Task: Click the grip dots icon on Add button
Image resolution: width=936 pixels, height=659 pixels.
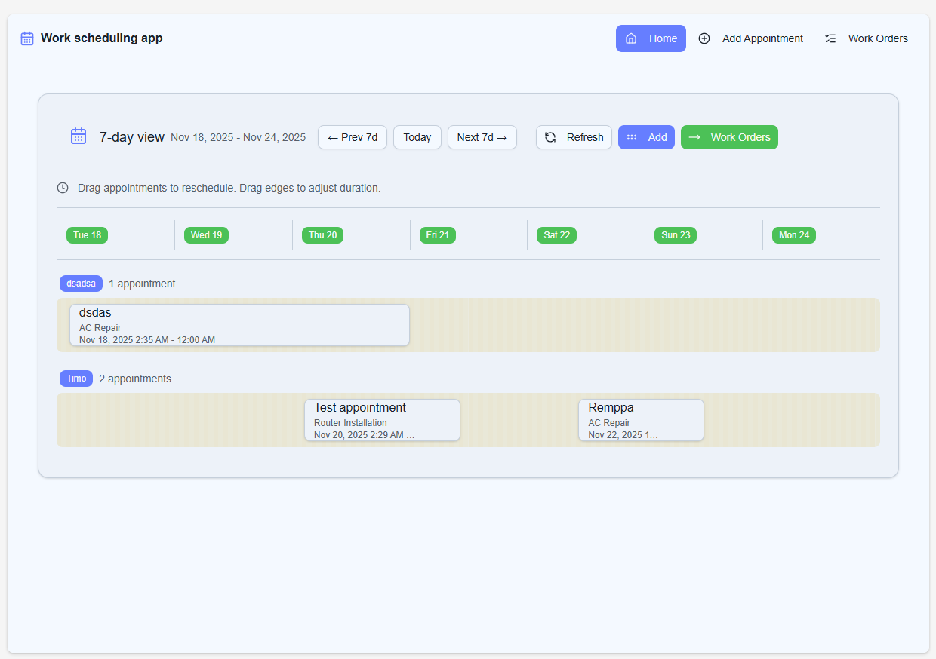Action: click(632, 137)
